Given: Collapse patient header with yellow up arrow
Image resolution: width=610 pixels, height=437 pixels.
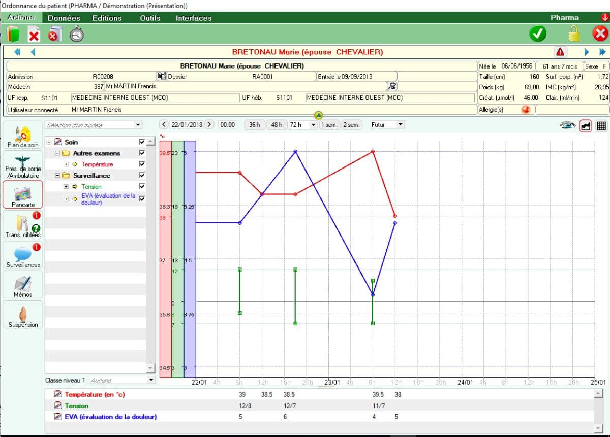Looking at the screenshot, I should [x=319, y=116].
